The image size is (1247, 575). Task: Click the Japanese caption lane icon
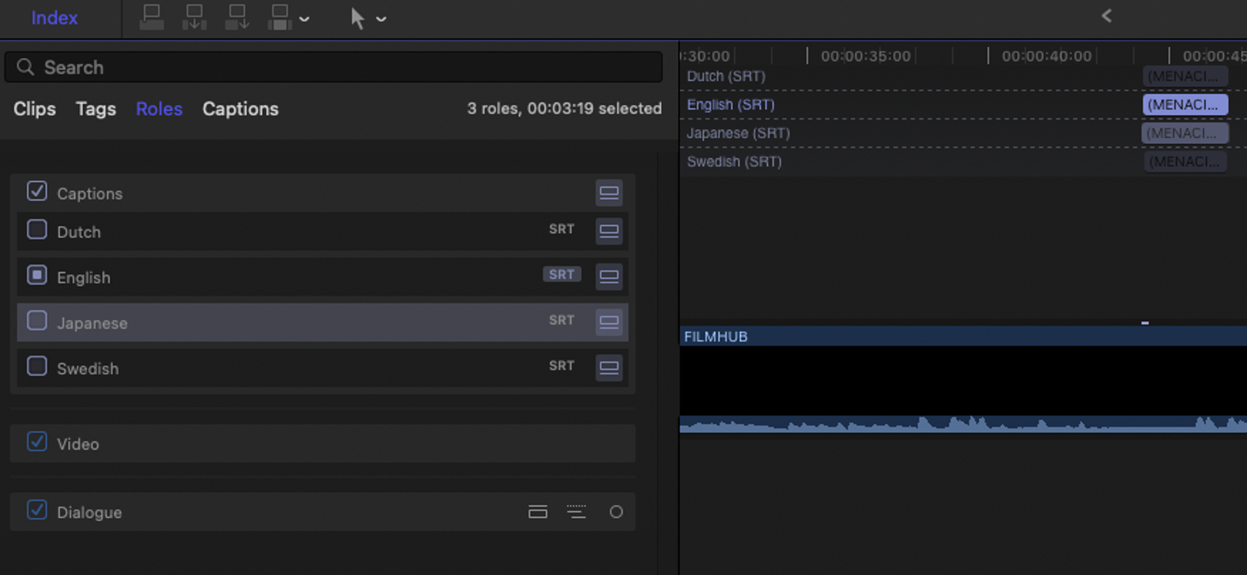[x=609, y=322]
